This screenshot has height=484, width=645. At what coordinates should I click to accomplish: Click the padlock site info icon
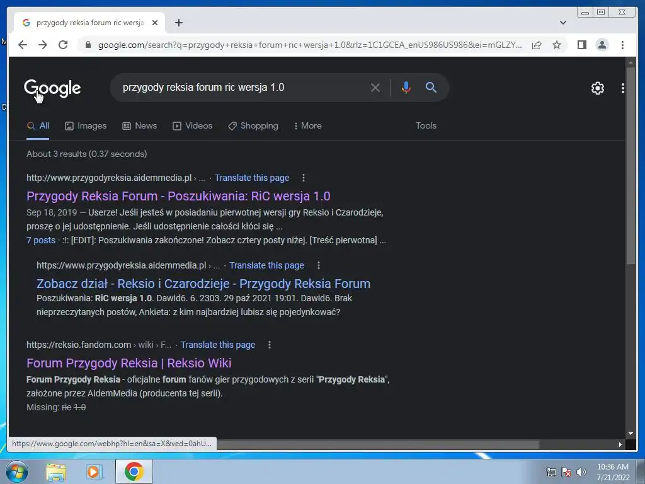pos(88,45)
